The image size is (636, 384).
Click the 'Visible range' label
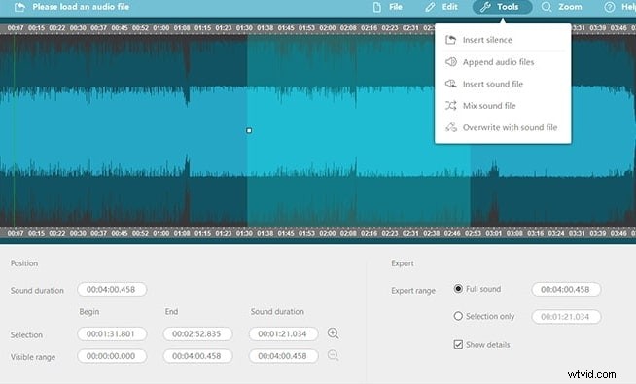(33, 357)
